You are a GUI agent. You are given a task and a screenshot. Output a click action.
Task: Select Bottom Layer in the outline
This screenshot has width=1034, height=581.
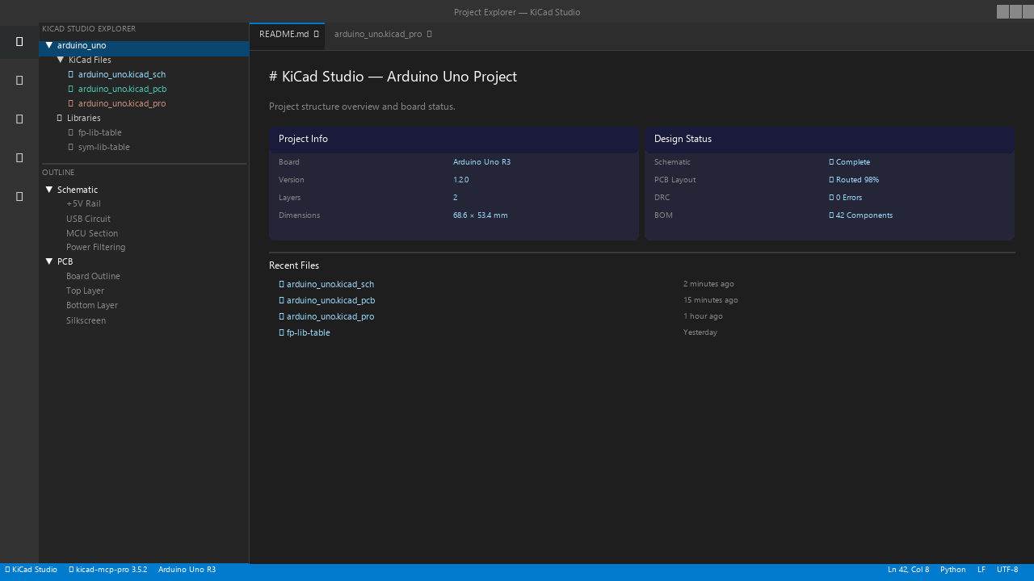pos(92,305)
